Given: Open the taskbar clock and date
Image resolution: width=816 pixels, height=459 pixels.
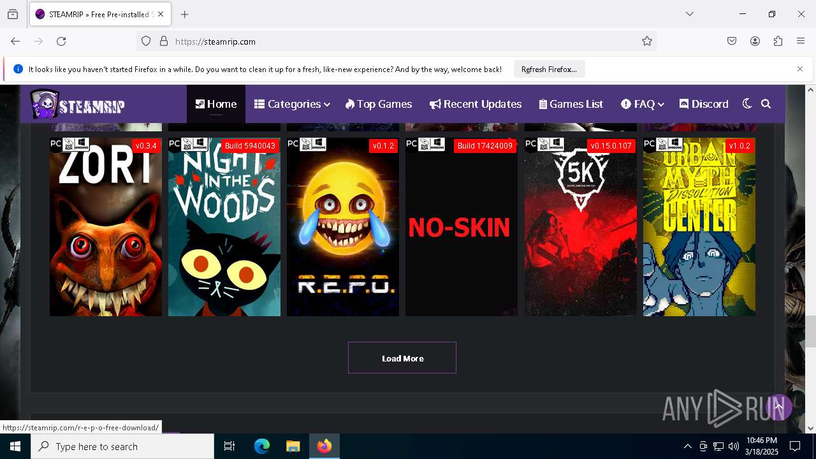Looking at the screenshot, I should (762, 446).
